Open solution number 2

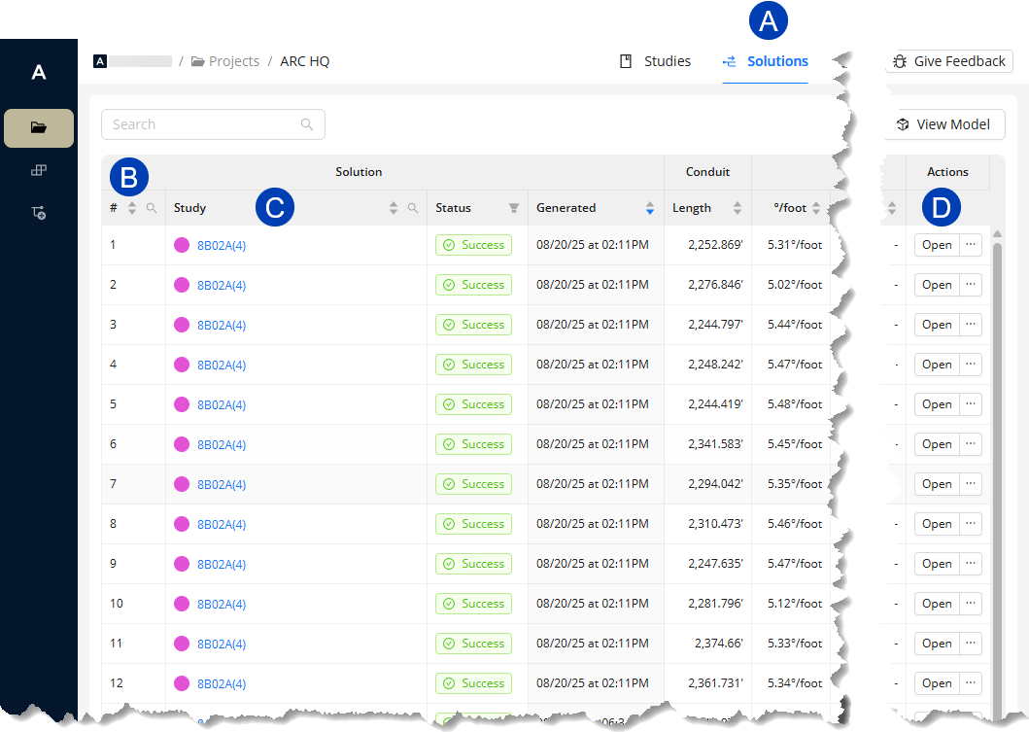pyautogui.click(x=937, y=285)
